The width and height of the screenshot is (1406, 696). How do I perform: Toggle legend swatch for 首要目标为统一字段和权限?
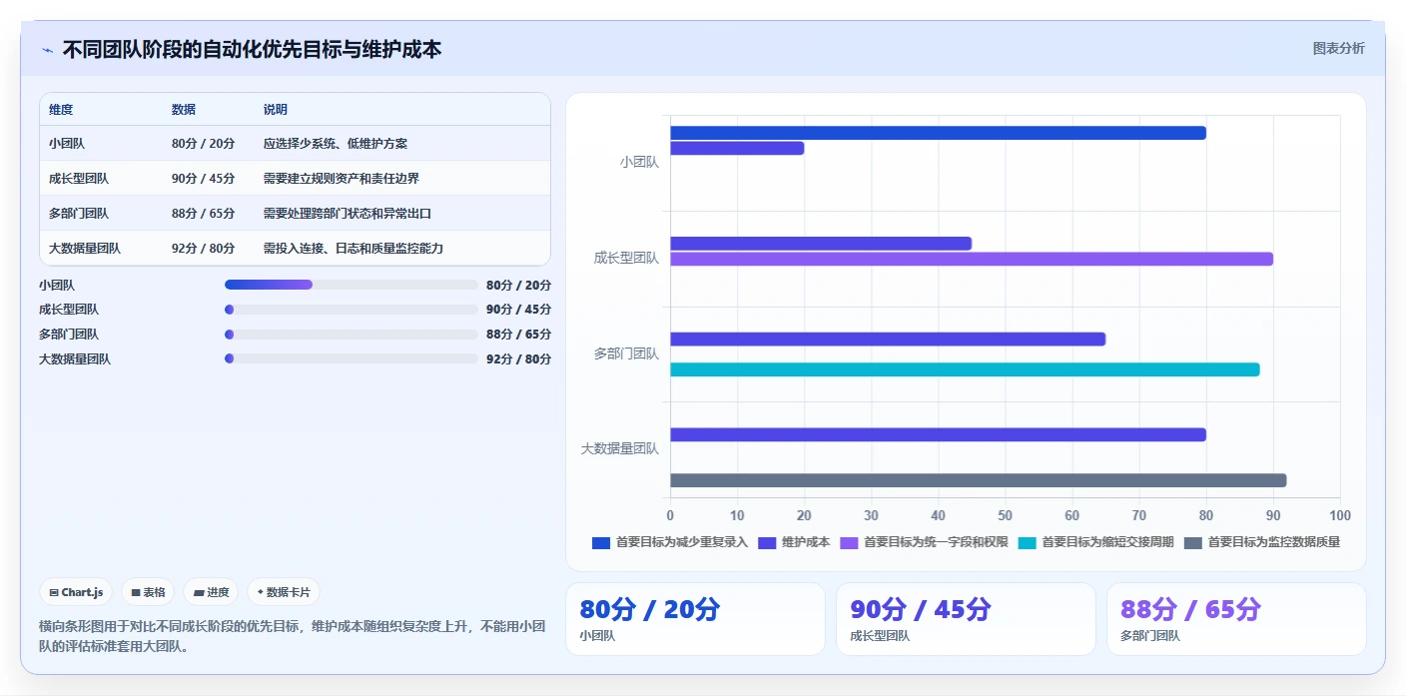849,543
